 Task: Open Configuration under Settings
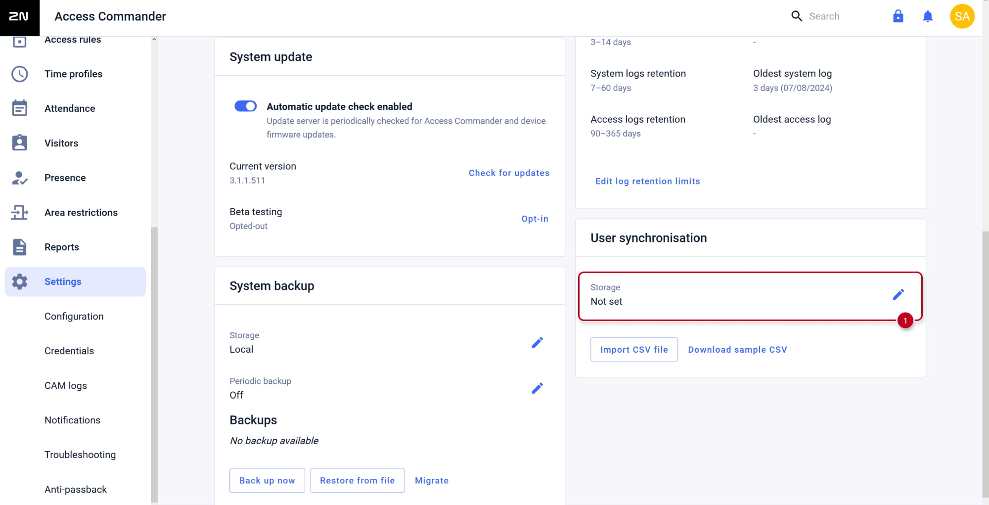pyautogui.click(x=74, y=316)
